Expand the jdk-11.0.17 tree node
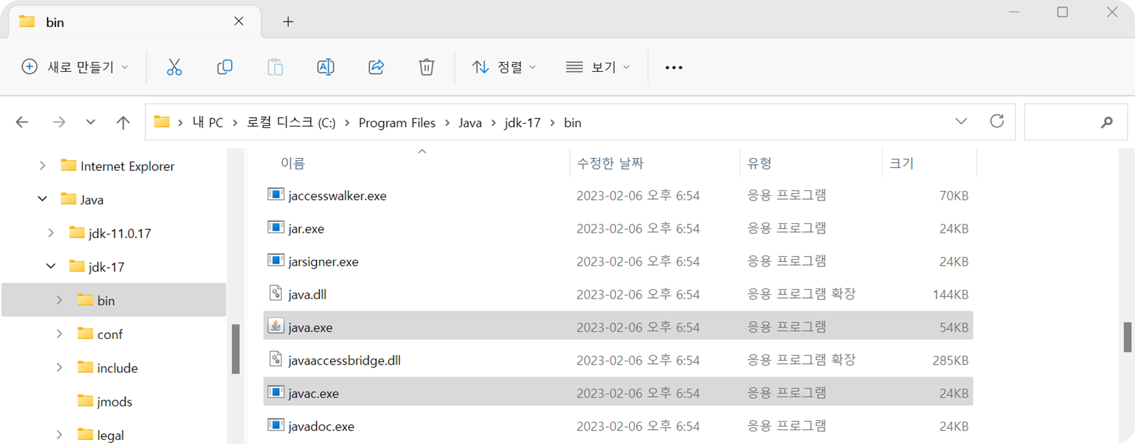Viewport: 1135px width, 444px height. click(51, 233)
